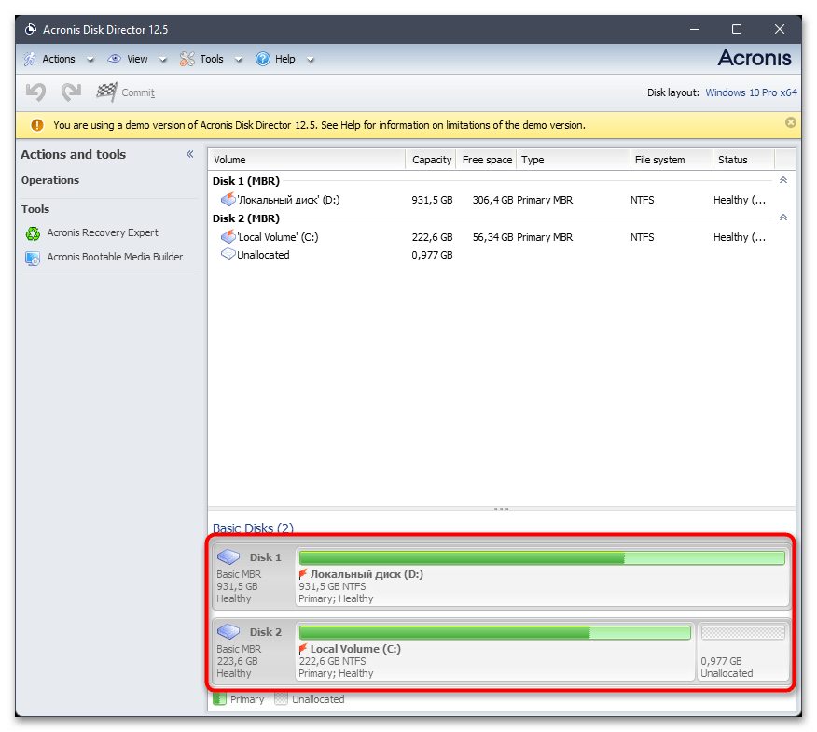Collapse the Disk 2 (MBR) group

[x=782, y=218]
